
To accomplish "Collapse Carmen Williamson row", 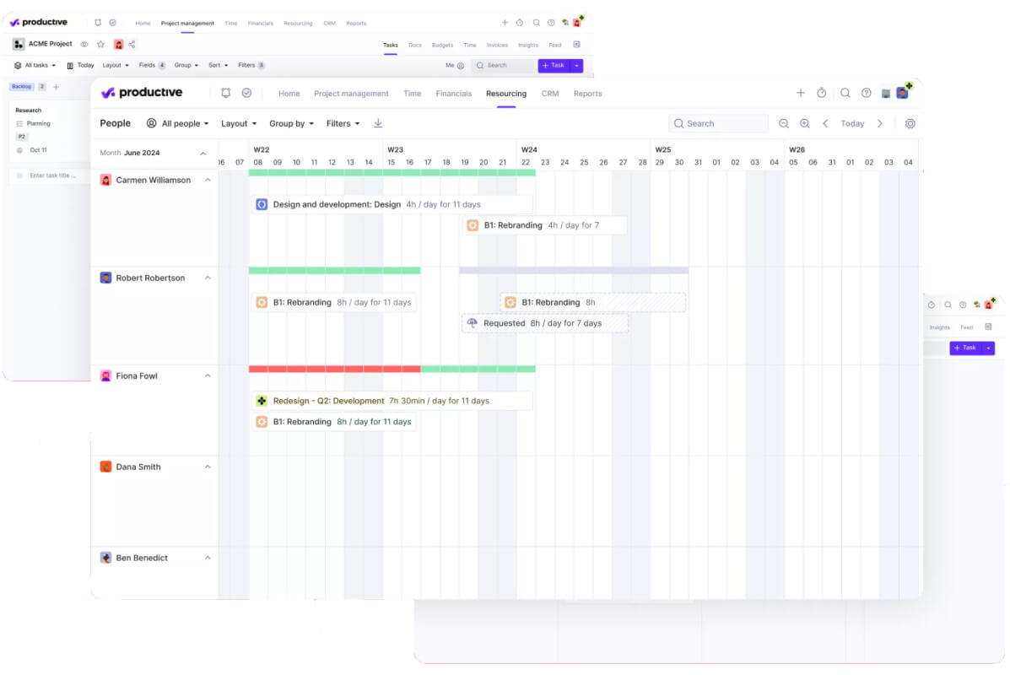I will tap(208, 181).
